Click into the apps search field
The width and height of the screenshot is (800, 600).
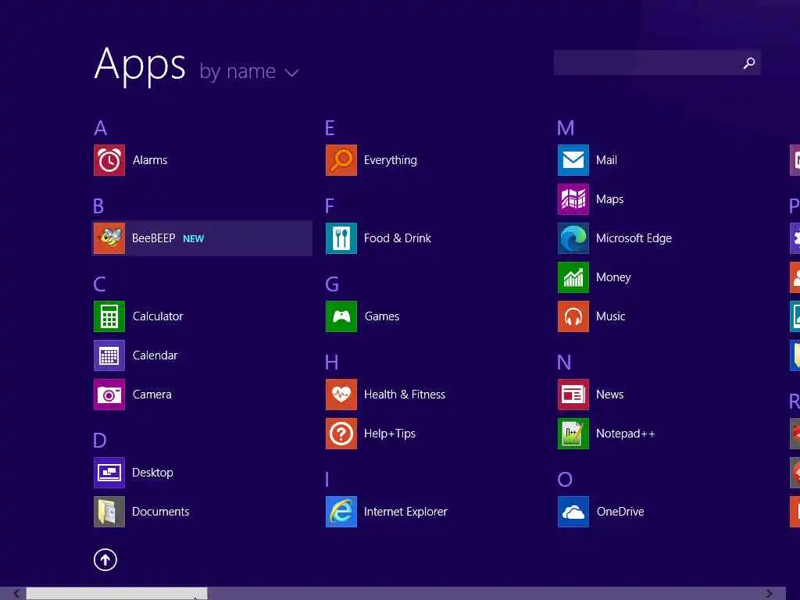657,62
